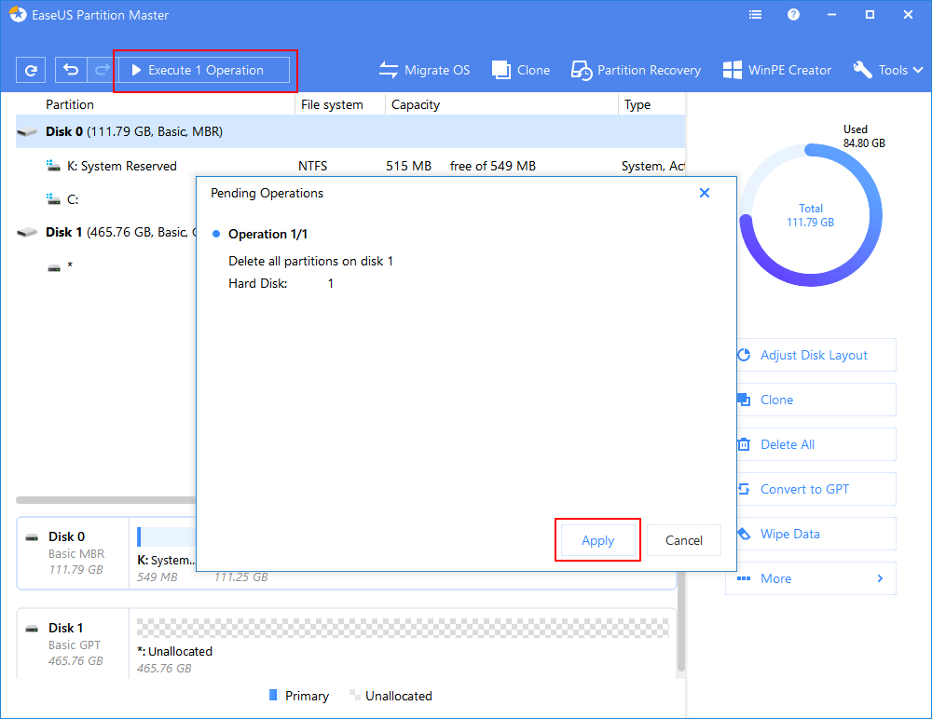
Task: Click the disk usage donut chart
Action: click(811, 214)
